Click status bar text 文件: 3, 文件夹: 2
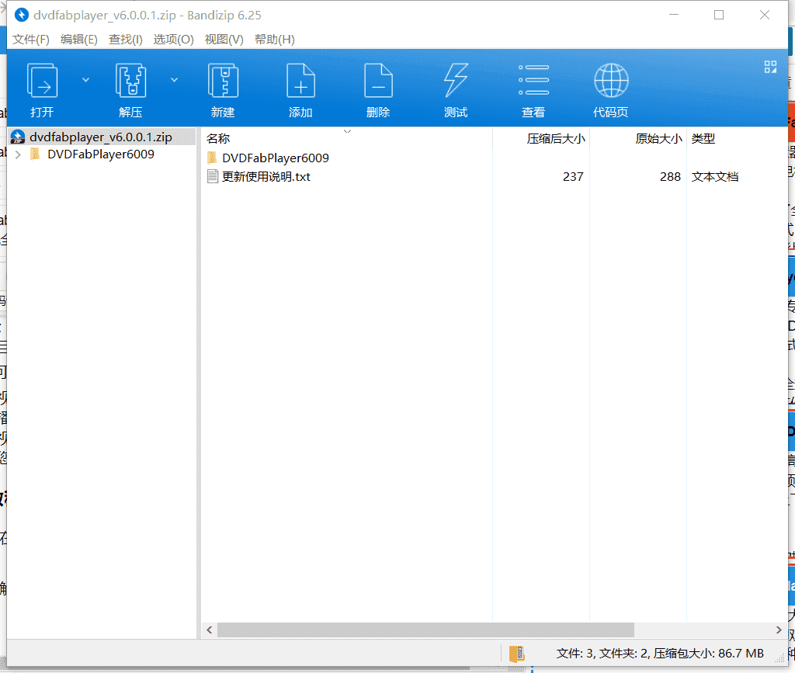This screenshot has height=673, width=795. click(x=602, y=654)
